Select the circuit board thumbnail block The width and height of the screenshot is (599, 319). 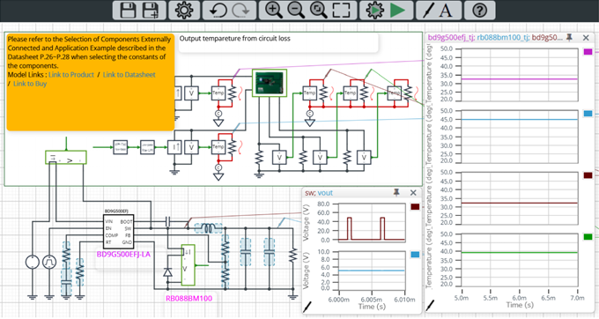[270, 83]
